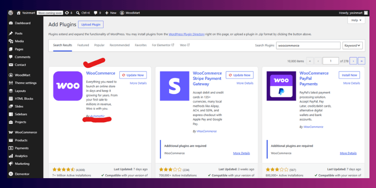Click the user avatar next to Howdy, yasinmart
The image size is (376, 188).
(366, 13)
